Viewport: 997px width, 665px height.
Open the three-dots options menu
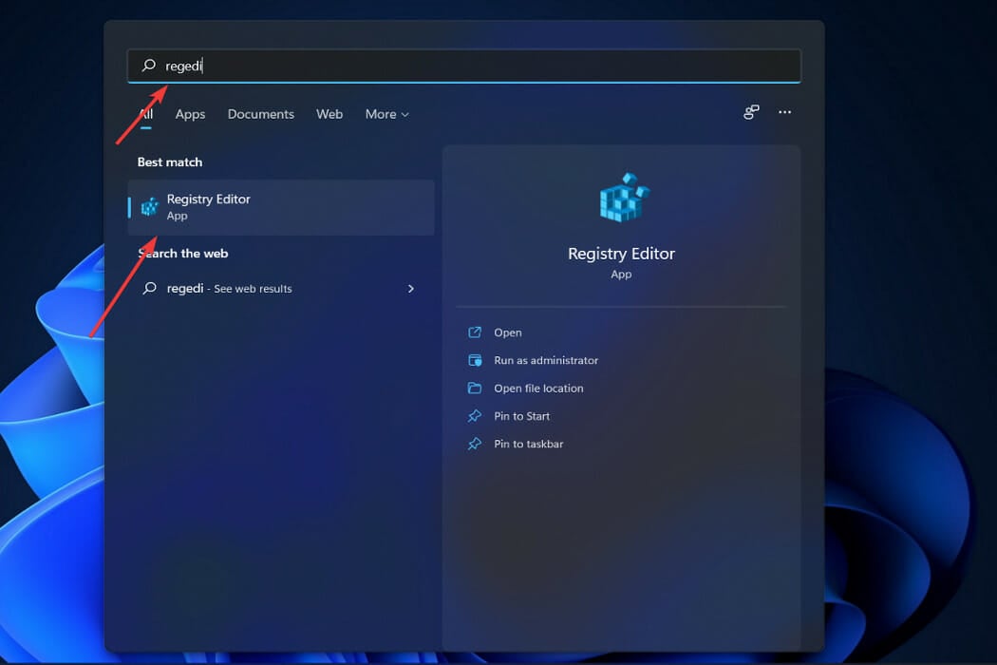click(784, 112)
